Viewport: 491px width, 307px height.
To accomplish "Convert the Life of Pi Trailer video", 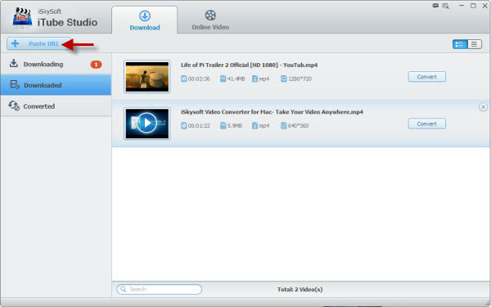I will coord(427,77).
